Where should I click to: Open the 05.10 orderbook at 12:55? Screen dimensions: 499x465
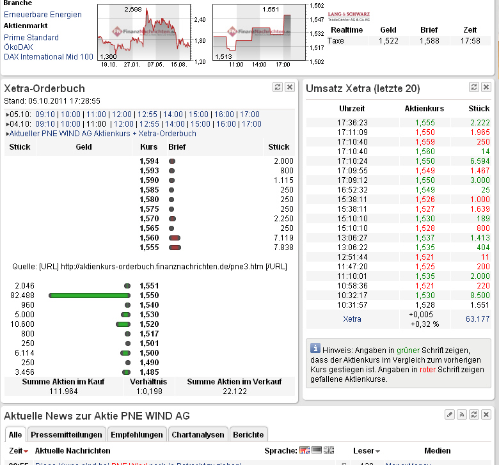pyautogui.click(x=147, y=114)
